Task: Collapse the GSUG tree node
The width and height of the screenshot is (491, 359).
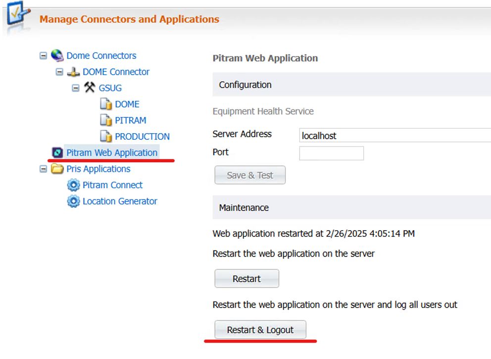Action: pos(76,88)
